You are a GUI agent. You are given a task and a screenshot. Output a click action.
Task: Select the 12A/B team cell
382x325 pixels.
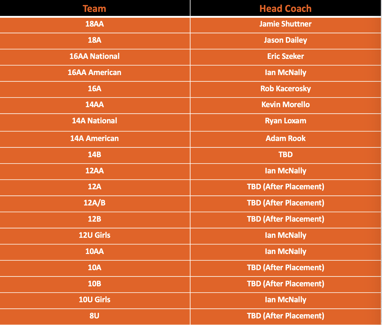(x=94, y=203)
